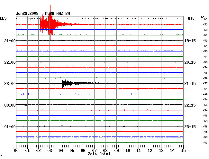Select the 10 minute tick label
This screenshot has width=209, height=159.
[128, 151]
